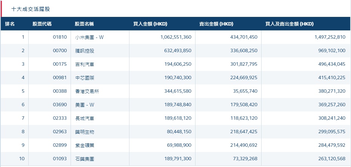The height and width of the screenshot is (167, 351).
Task: Click stock name 藥明生物
Action: click(x=85, y=132)
